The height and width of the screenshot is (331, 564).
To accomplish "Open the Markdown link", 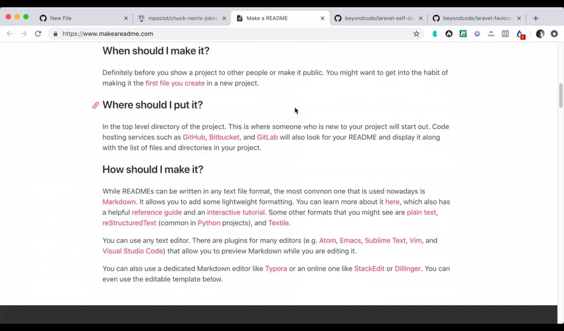I will [119, 202].
